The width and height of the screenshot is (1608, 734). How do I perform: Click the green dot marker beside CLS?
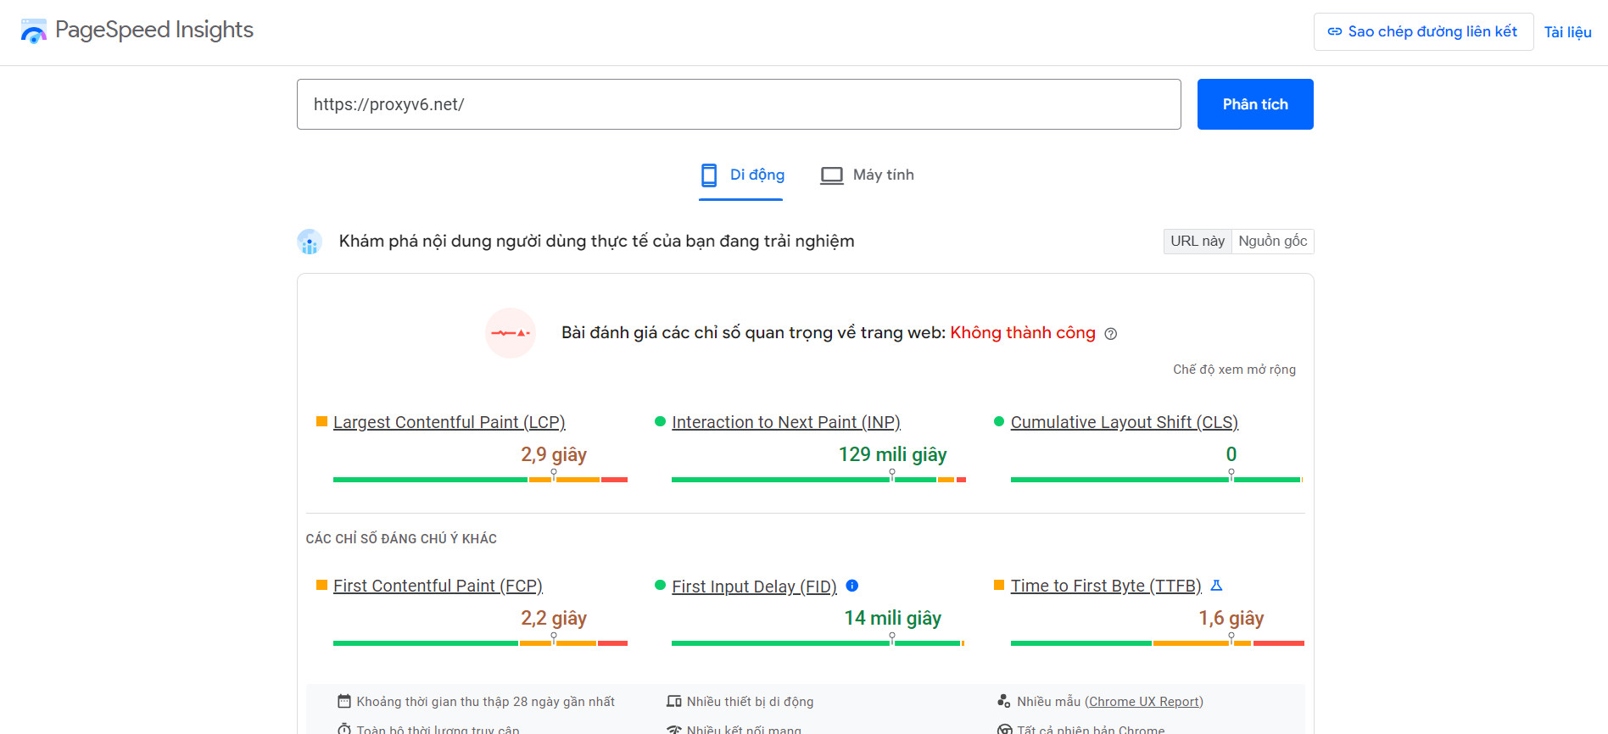[x=999, y=421]
